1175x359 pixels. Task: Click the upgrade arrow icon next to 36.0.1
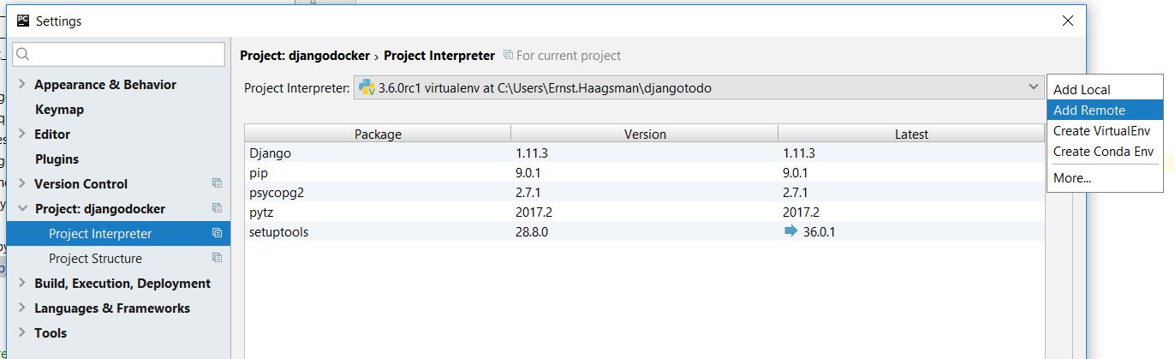(x=790, y=231)
